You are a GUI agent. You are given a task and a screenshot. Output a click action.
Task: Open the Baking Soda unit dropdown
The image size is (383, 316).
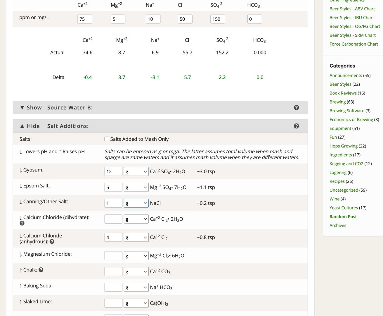136,288
